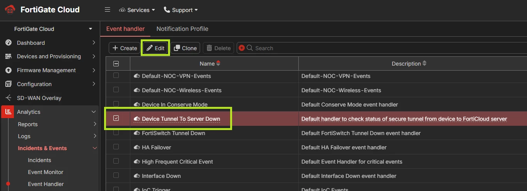Viewport: 527px width, 191px height.
Task: Click the tunnel status description text
Action: (404, 119)
